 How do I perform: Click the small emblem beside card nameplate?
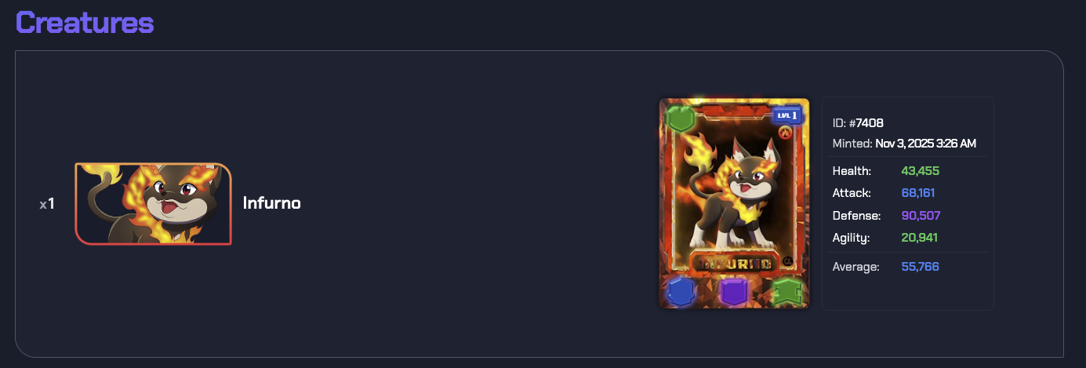coord(788,261)
